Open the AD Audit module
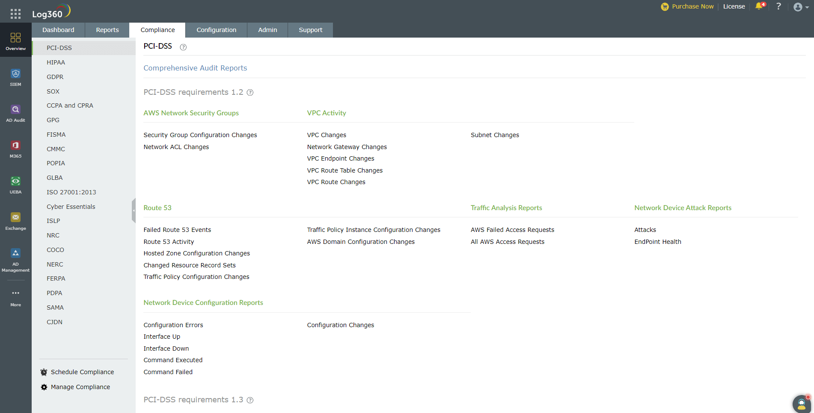 (x=15, y=113)
